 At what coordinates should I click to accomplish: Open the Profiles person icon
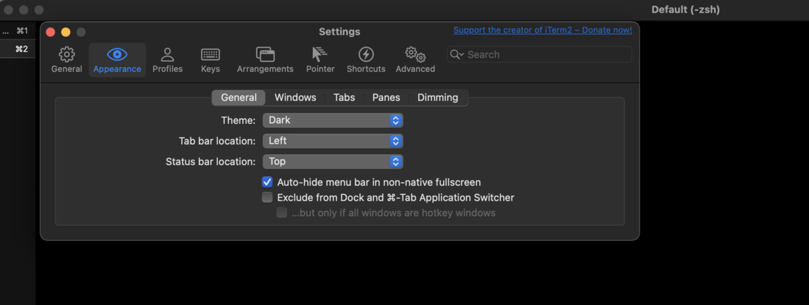coord(167,55)
